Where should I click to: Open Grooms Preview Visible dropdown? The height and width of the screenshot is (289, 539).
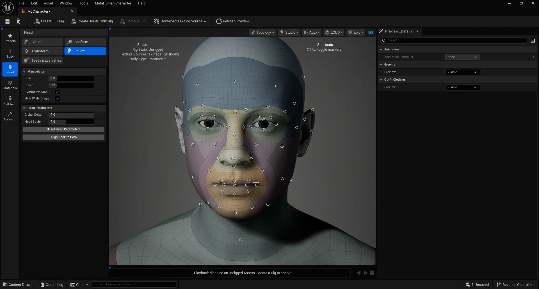tap(462, 72)
